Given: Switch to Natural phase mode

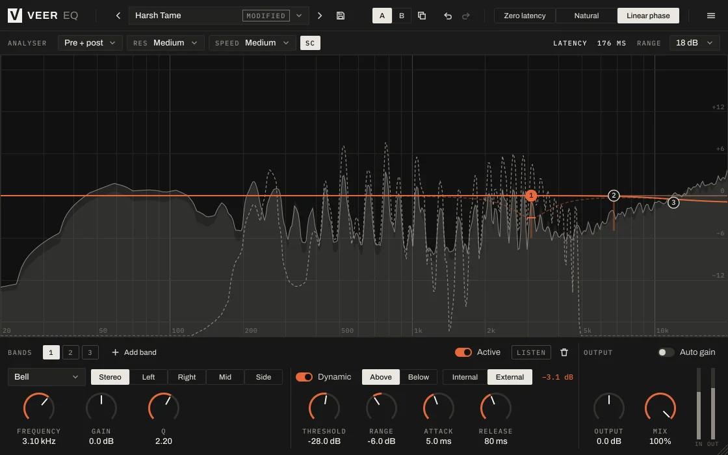Looking at the screenshot, I should (586, 16).
